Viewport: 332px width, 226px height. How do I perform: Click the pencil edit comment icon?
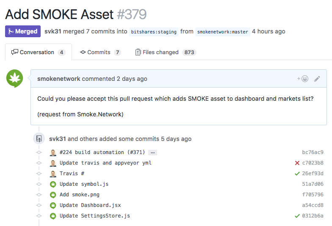point(317,79)
